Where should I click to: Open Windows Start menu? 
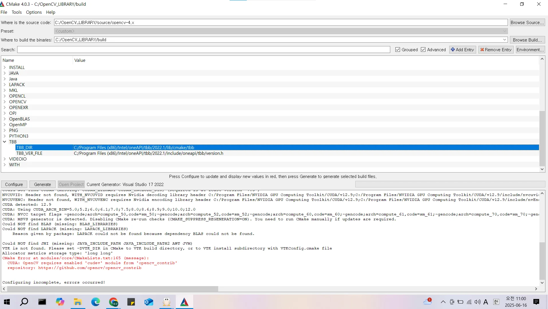(x=7, y=302)
